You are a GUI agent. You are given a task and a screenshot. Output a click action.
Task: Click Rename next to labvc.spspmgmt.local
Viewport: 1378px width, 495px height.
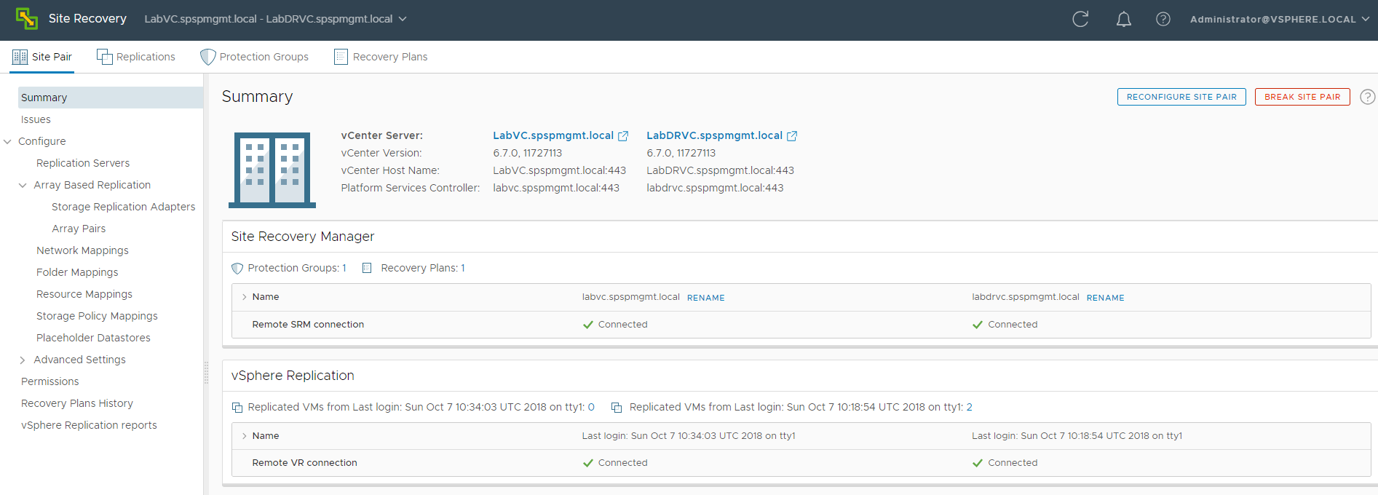pyautogui.click(x=705, y=298)
